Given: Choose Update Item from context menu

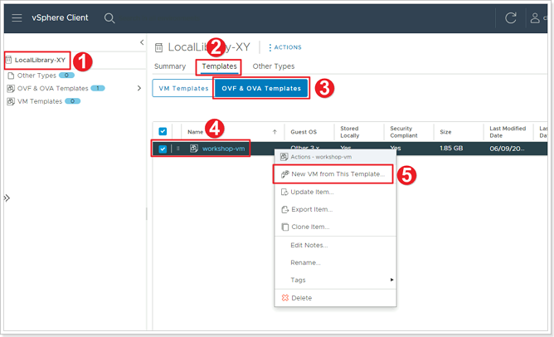Looking at the screenshot, I should click(x=335, y=192).
